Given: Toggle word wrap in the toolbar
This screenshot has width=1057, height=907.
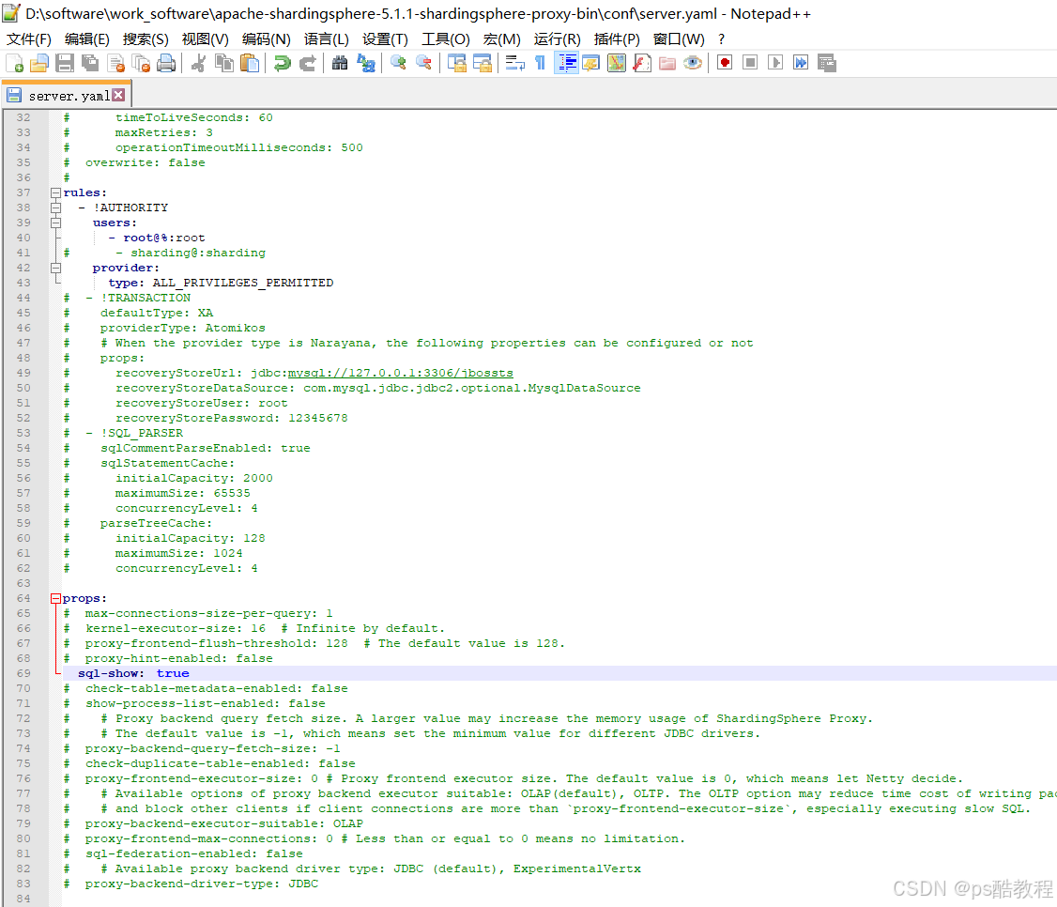Looking at the screenshot, I should 514,64.
